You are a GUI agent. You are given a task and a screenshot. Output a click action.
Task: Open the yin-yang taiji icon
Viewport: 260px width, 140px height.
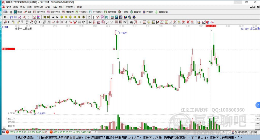click(208, 22)
